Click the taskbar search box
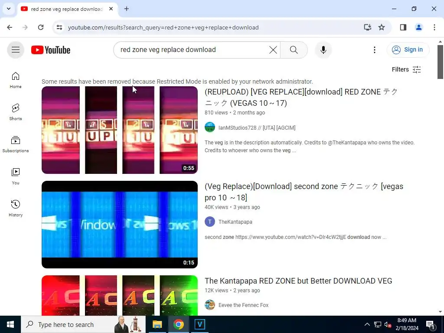 tap(83, 324)
